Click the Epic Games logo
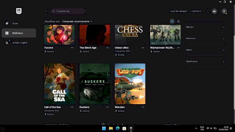 19,11
